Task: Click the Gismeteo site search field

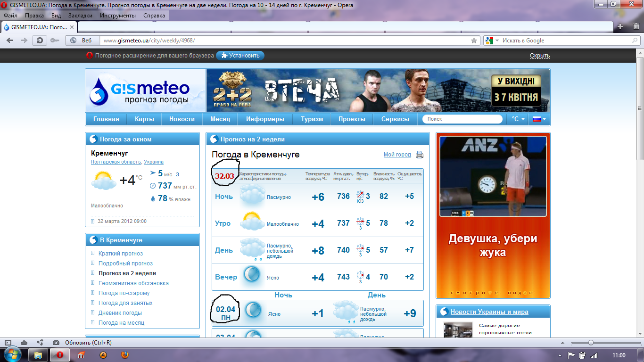Action: (x=462, y=119)
